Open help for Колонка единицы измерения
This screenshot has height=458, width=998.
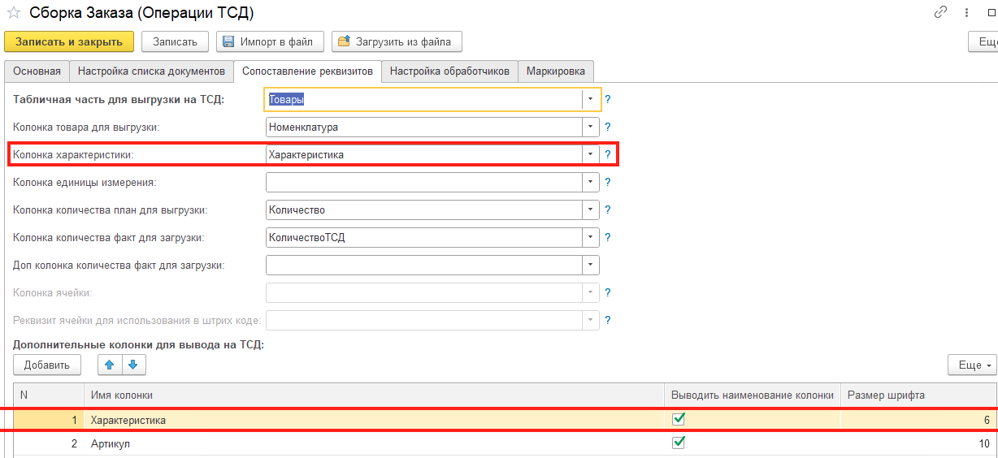[607, 183]
